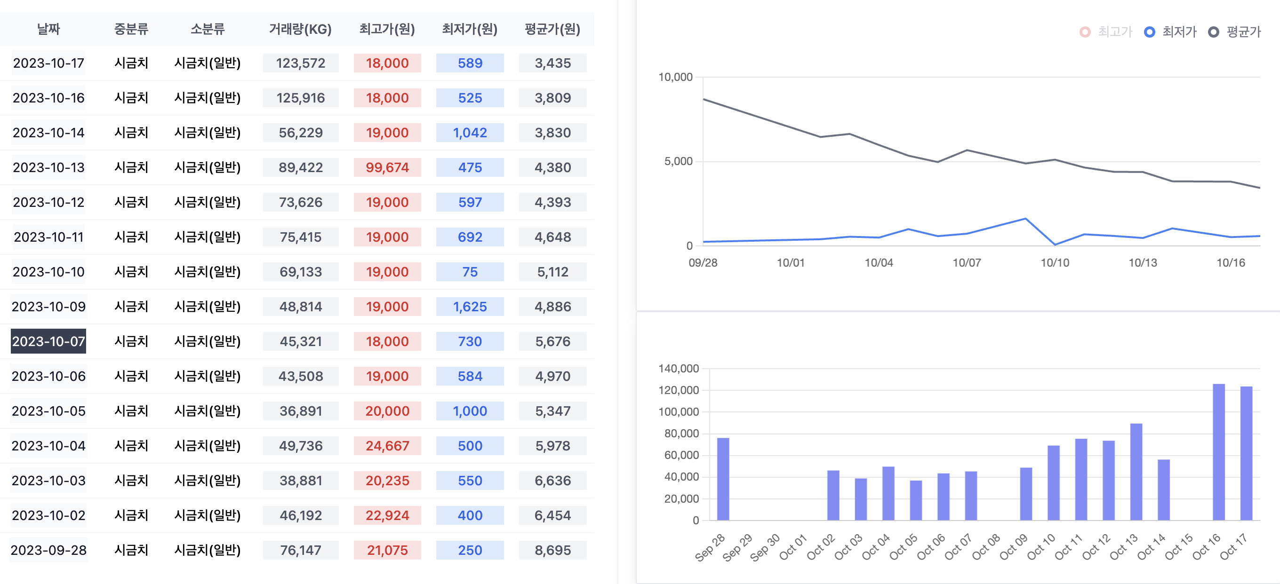Click the lowest price value 1,000

pyautogui.click(x=470, y=410)
